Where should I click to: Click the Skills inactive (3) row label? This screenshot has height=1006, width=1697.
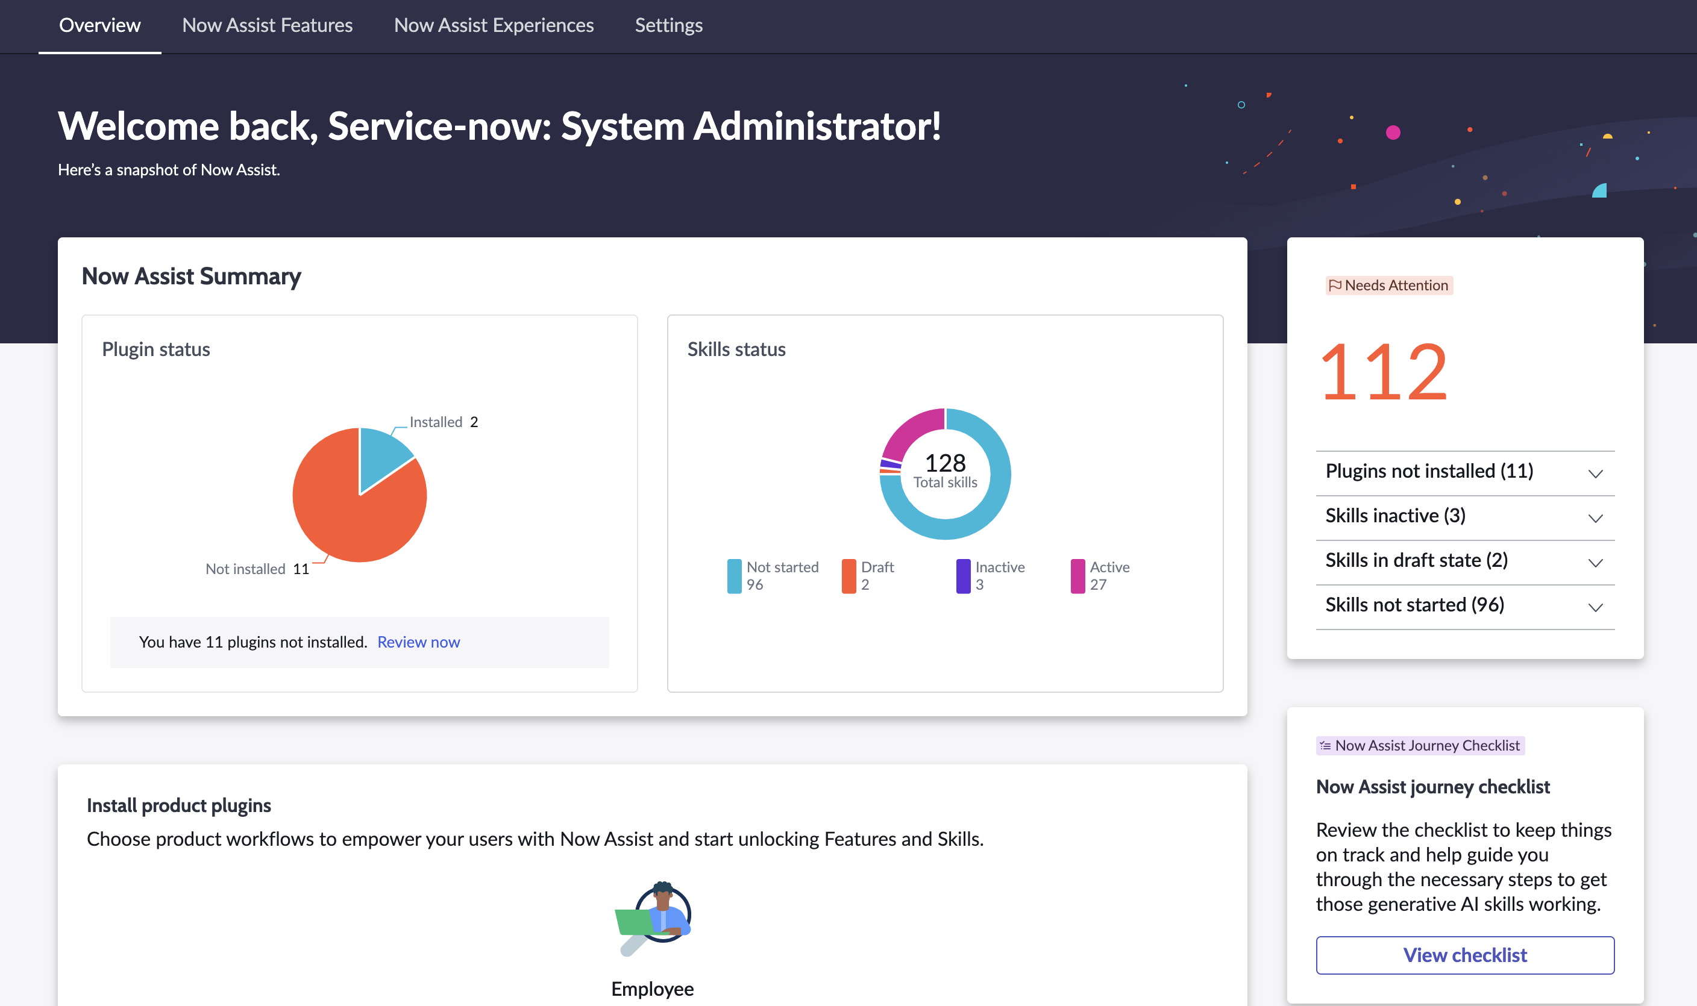coord(1395,516)
